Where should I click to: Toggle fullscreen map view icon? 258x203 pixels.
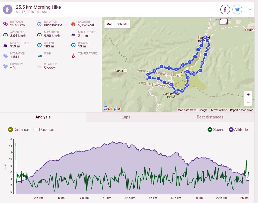point(223,21)
